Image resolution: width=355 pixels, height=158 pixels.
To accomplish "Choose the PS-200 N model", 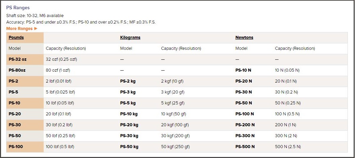I will point(245,125).
